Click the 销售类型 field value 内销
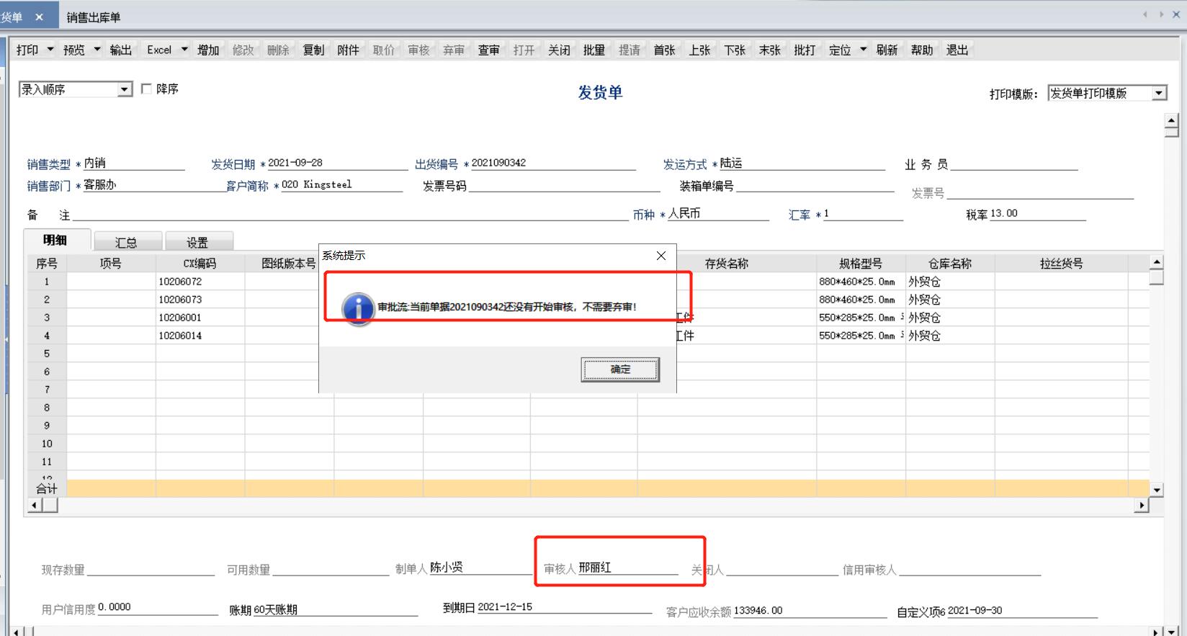1187x636 pixels. tap(134, 163)
